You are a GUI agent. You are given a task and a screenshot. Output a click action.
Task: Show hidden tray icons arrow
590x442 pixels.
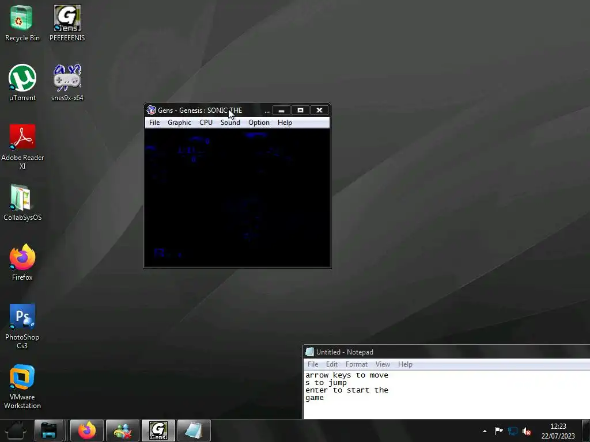pyautogui.click(x=485, y=431)
